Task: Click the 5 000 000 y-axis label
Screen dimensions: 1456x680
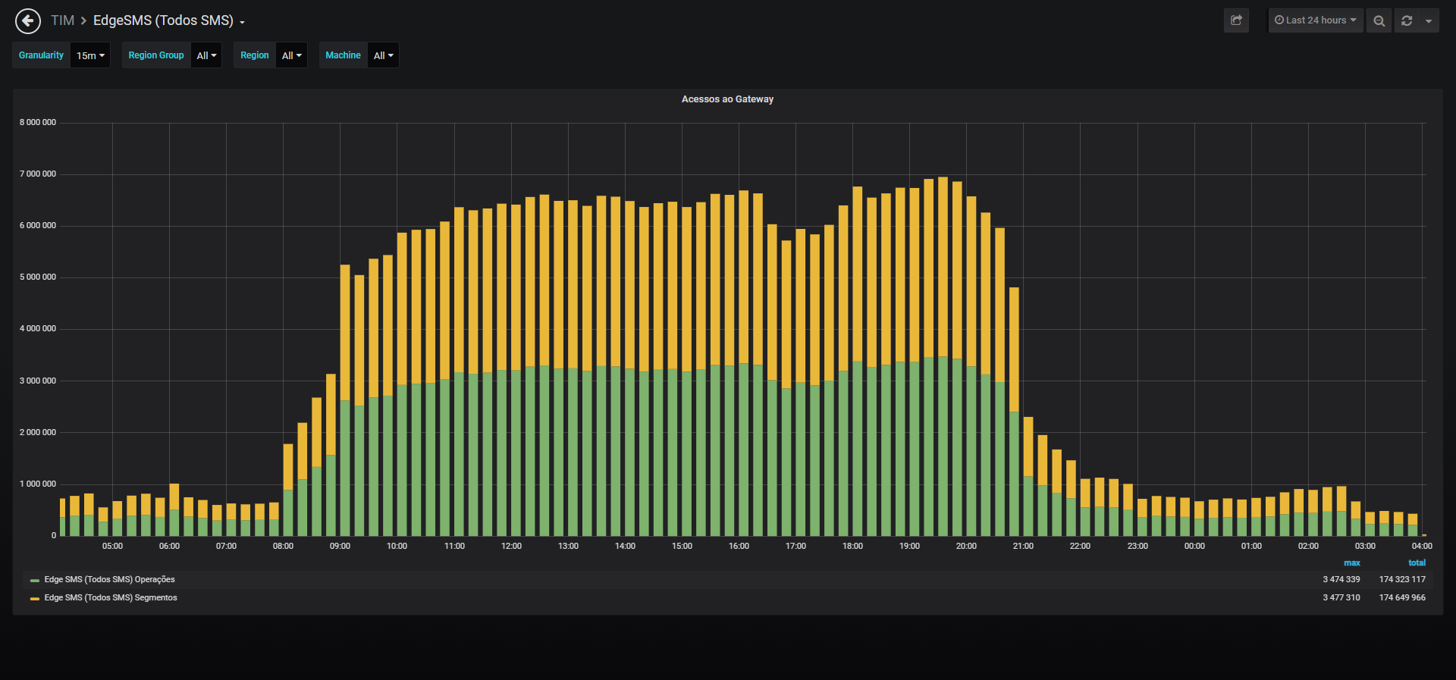Action: point(38,277)
